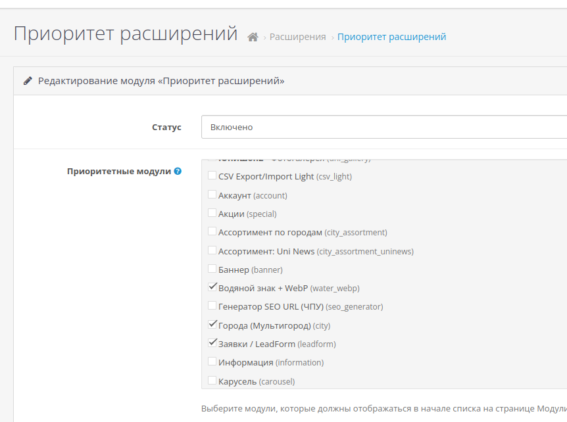Open the Приоритет расширений breadcrumb link
Viewport: 567px width, 422px height.
coord(391,37)
